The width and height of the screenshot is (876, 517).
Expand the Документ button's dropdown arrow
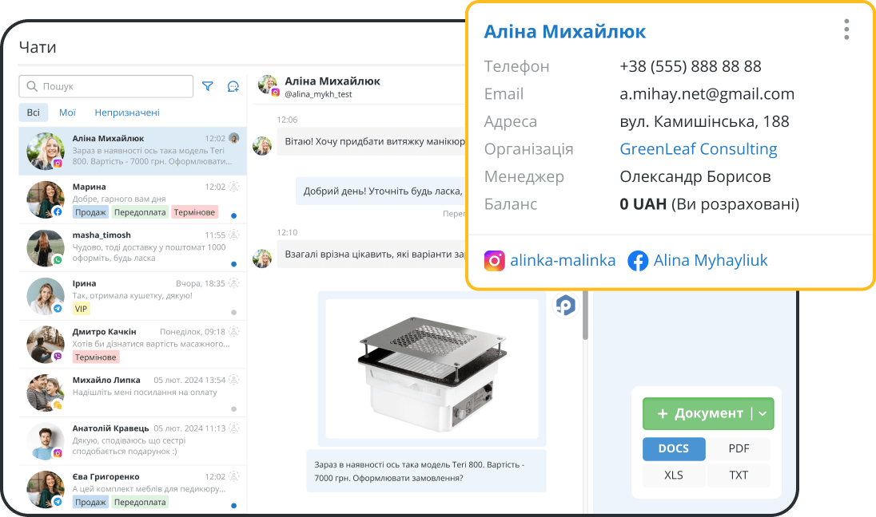(x=764, y=413)
